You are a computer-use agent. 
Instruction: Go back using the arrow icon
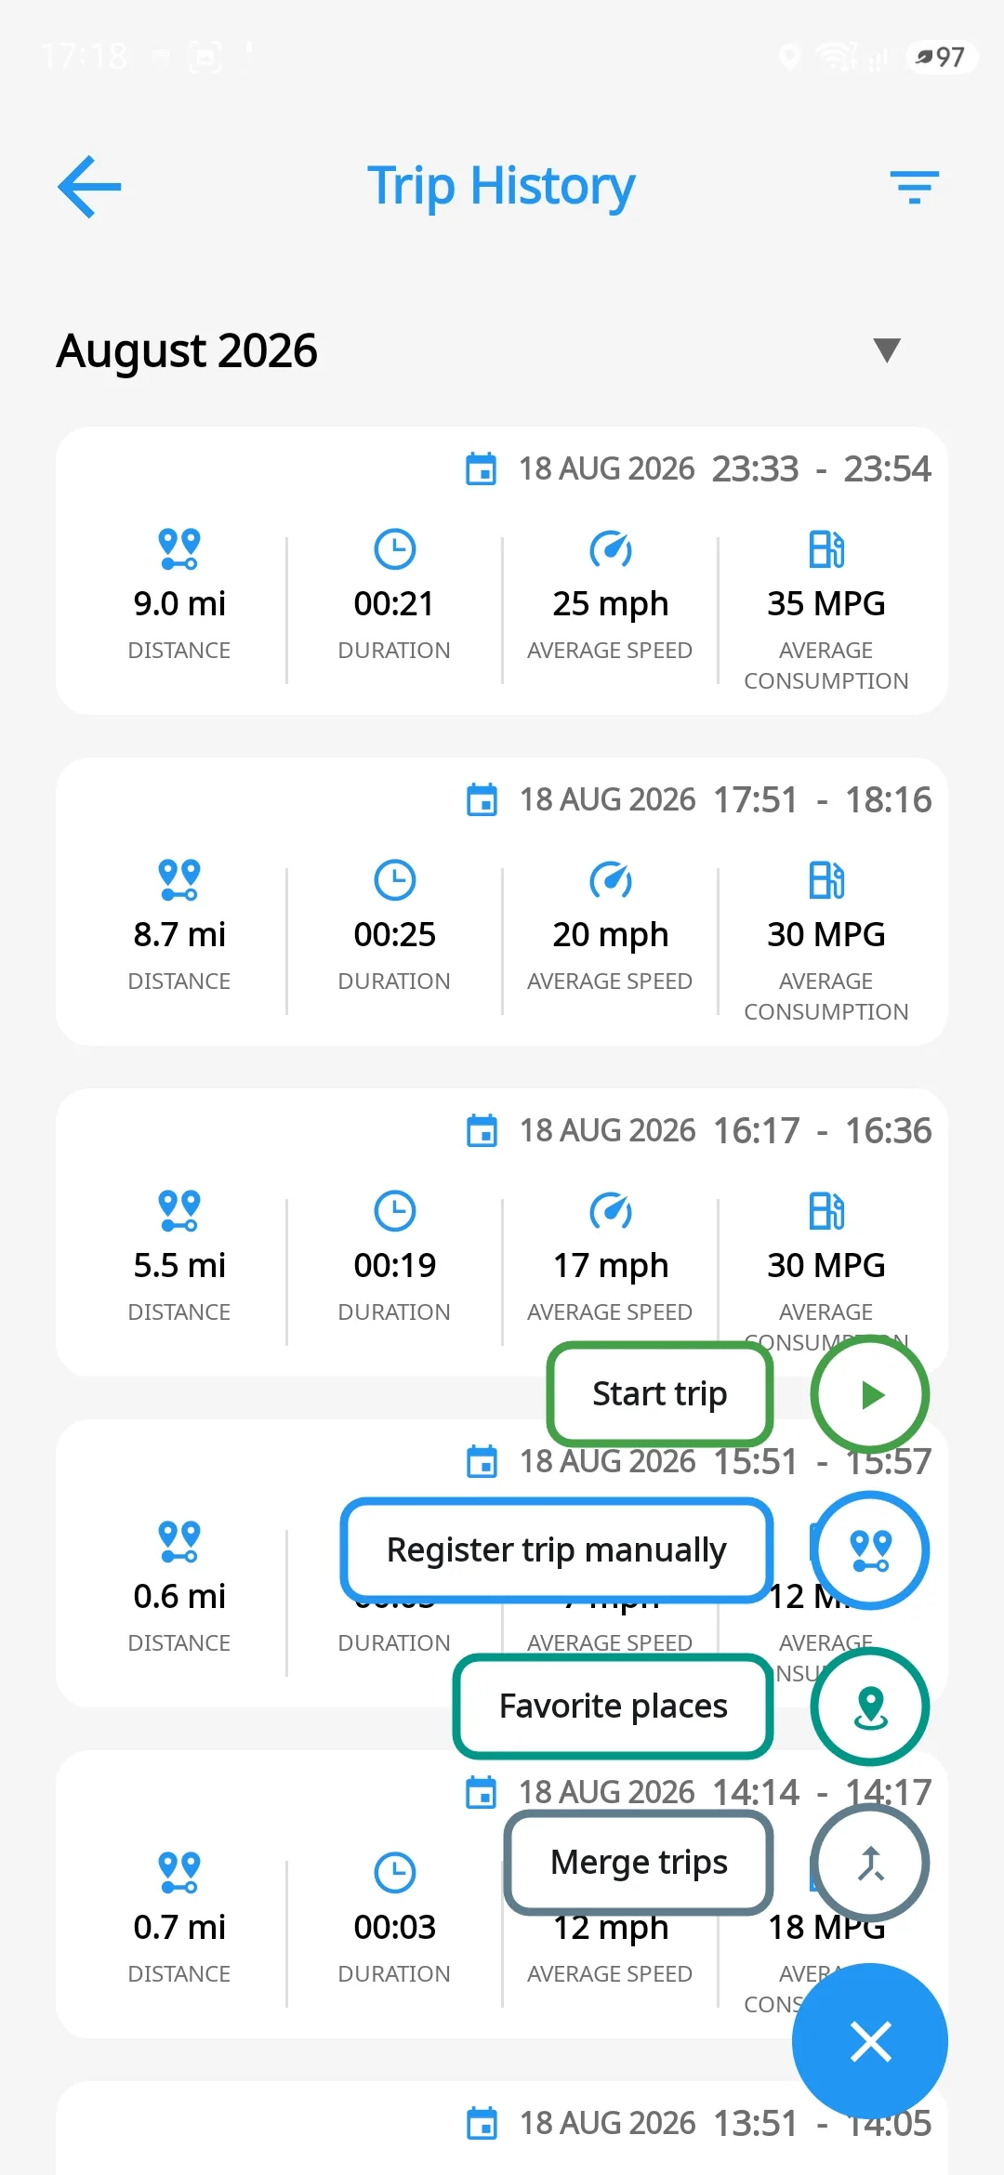coord(89,187)
